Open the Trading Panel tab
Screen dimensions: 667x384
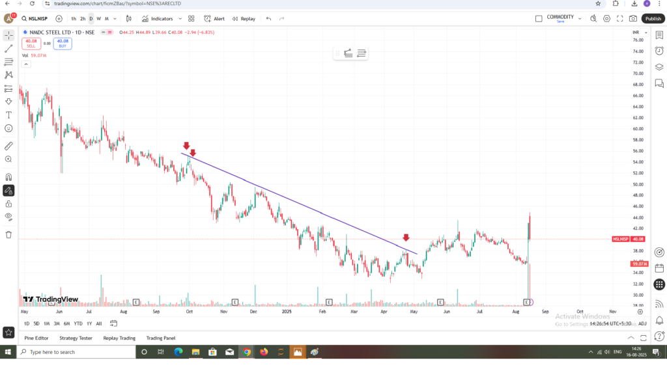point(161,338)
